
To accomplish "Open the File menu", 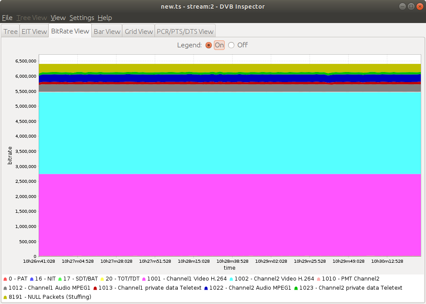I will (7, 18).
